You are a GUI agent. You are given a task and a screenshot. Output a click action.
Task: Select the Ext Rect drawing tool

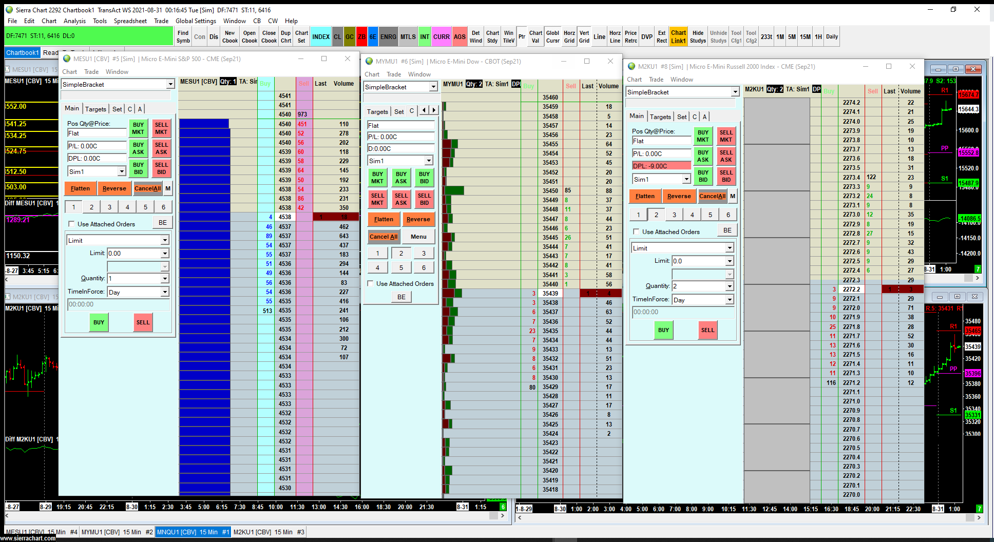pos(662,36)
